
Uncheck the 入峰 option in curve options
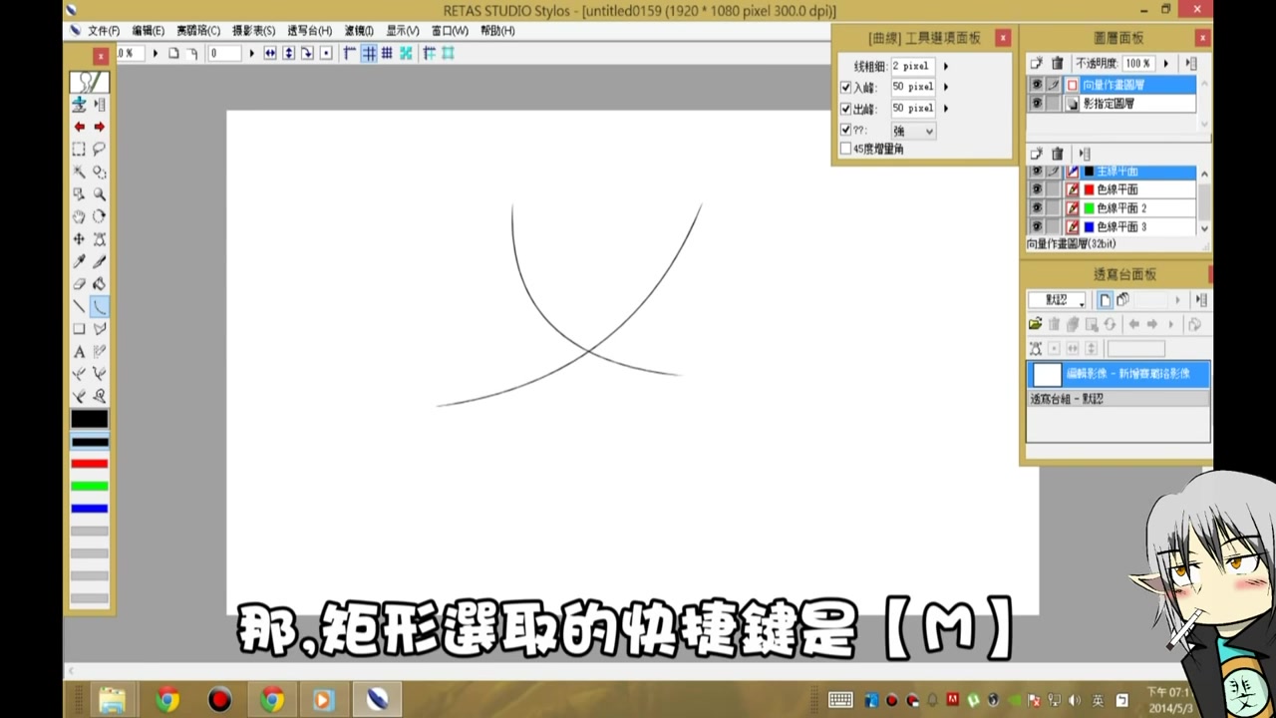(845, 87)
